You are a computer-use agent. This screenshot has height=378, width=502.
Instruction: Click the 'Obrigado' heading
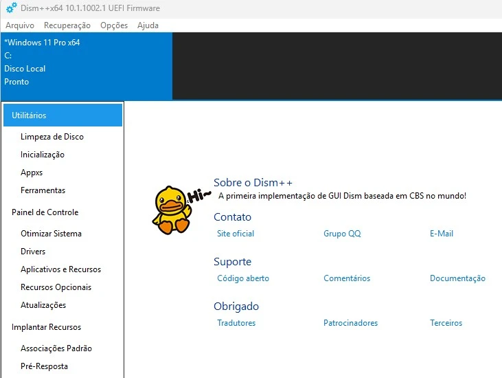[x=236, y=307]
